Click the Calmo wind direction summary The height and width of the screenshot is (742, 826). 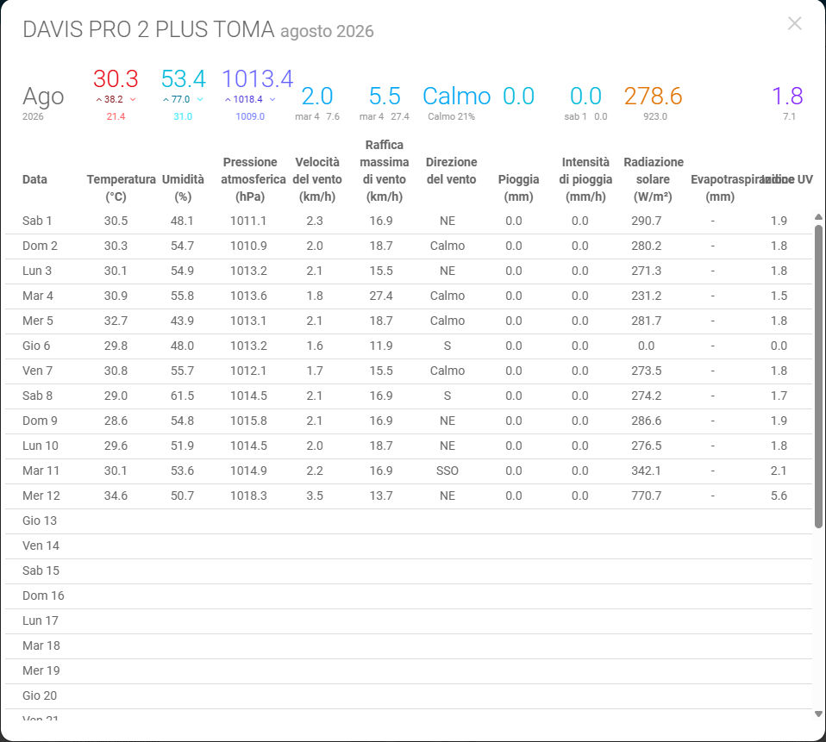point(457,97)
